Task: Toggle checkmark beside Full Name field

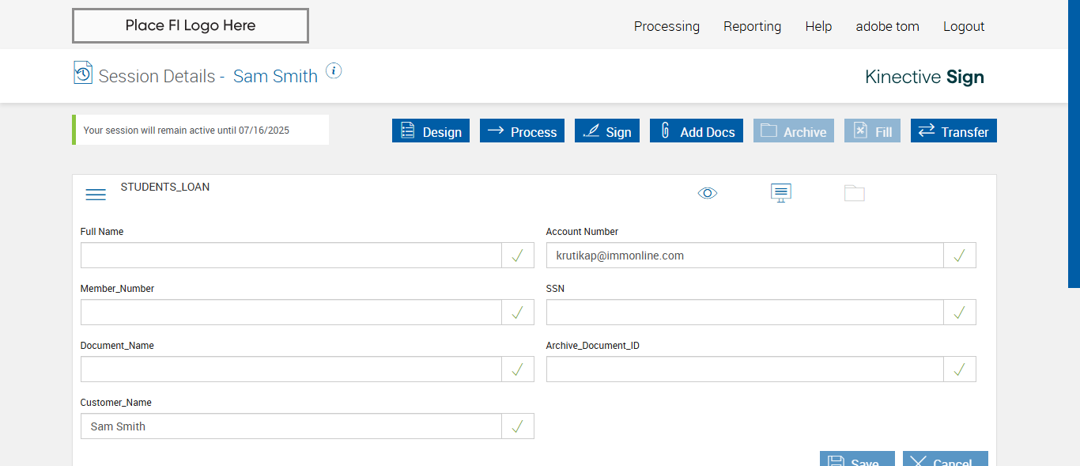Action: (x=518, y=256)
